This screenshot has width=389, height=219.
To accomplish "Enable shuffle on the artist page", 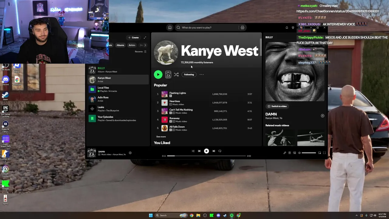I will coord(176,75).
